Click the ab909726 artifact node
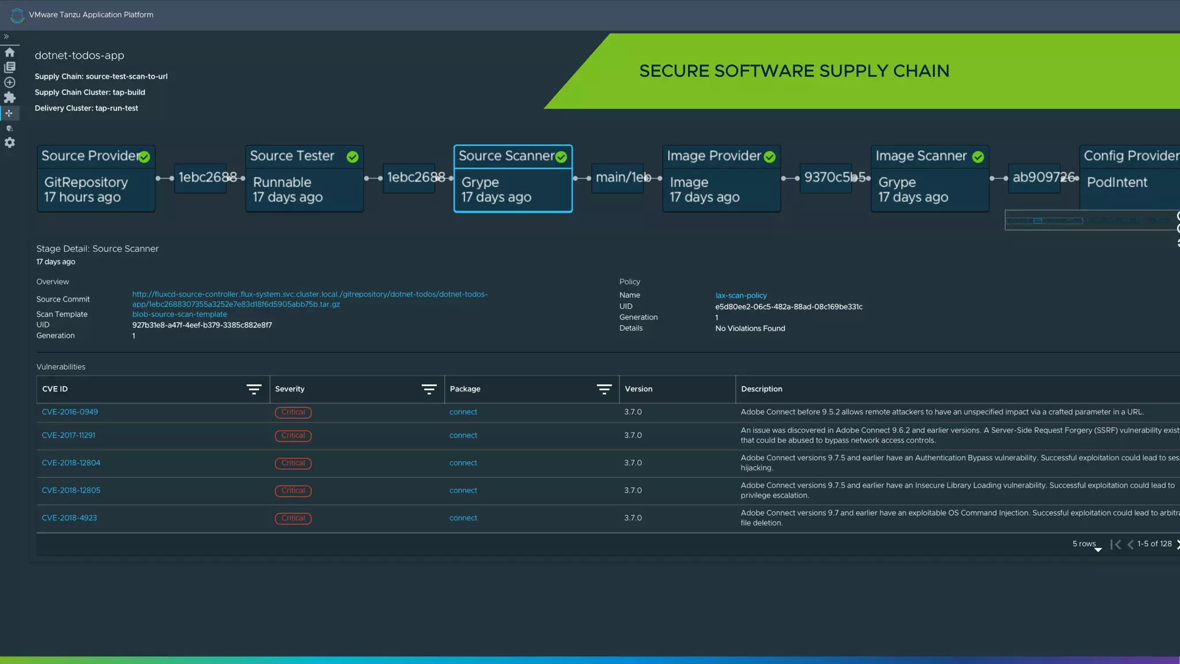The image size is (1180, 664). click(1035, 178)
